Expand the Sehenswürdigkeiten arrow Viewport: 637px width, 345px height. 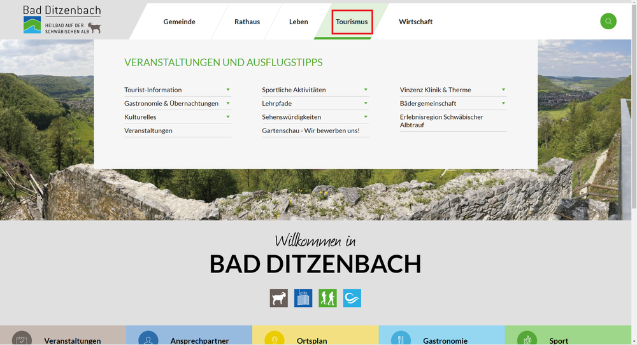click(366, 117)
